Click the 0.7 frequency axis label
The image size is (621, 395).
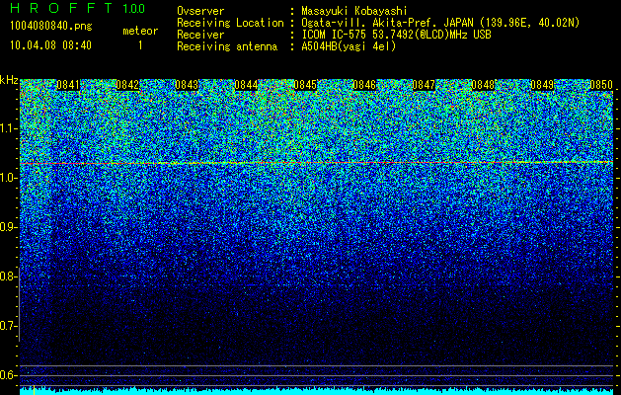(9, 326)
